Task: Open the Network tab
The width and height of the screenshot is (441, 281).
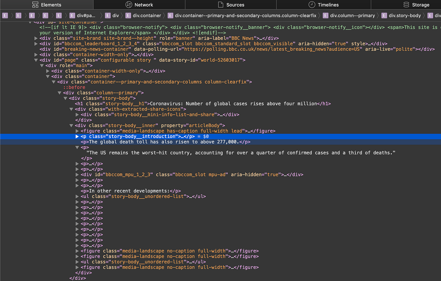Action: coord(139,5)
